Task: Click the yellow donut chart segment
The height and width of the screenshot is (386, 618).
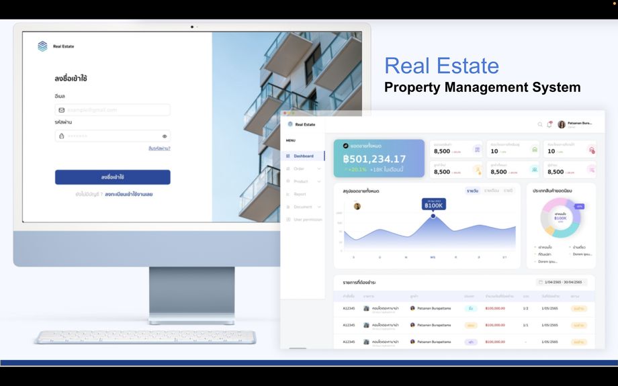Action: tap(549, 230)
